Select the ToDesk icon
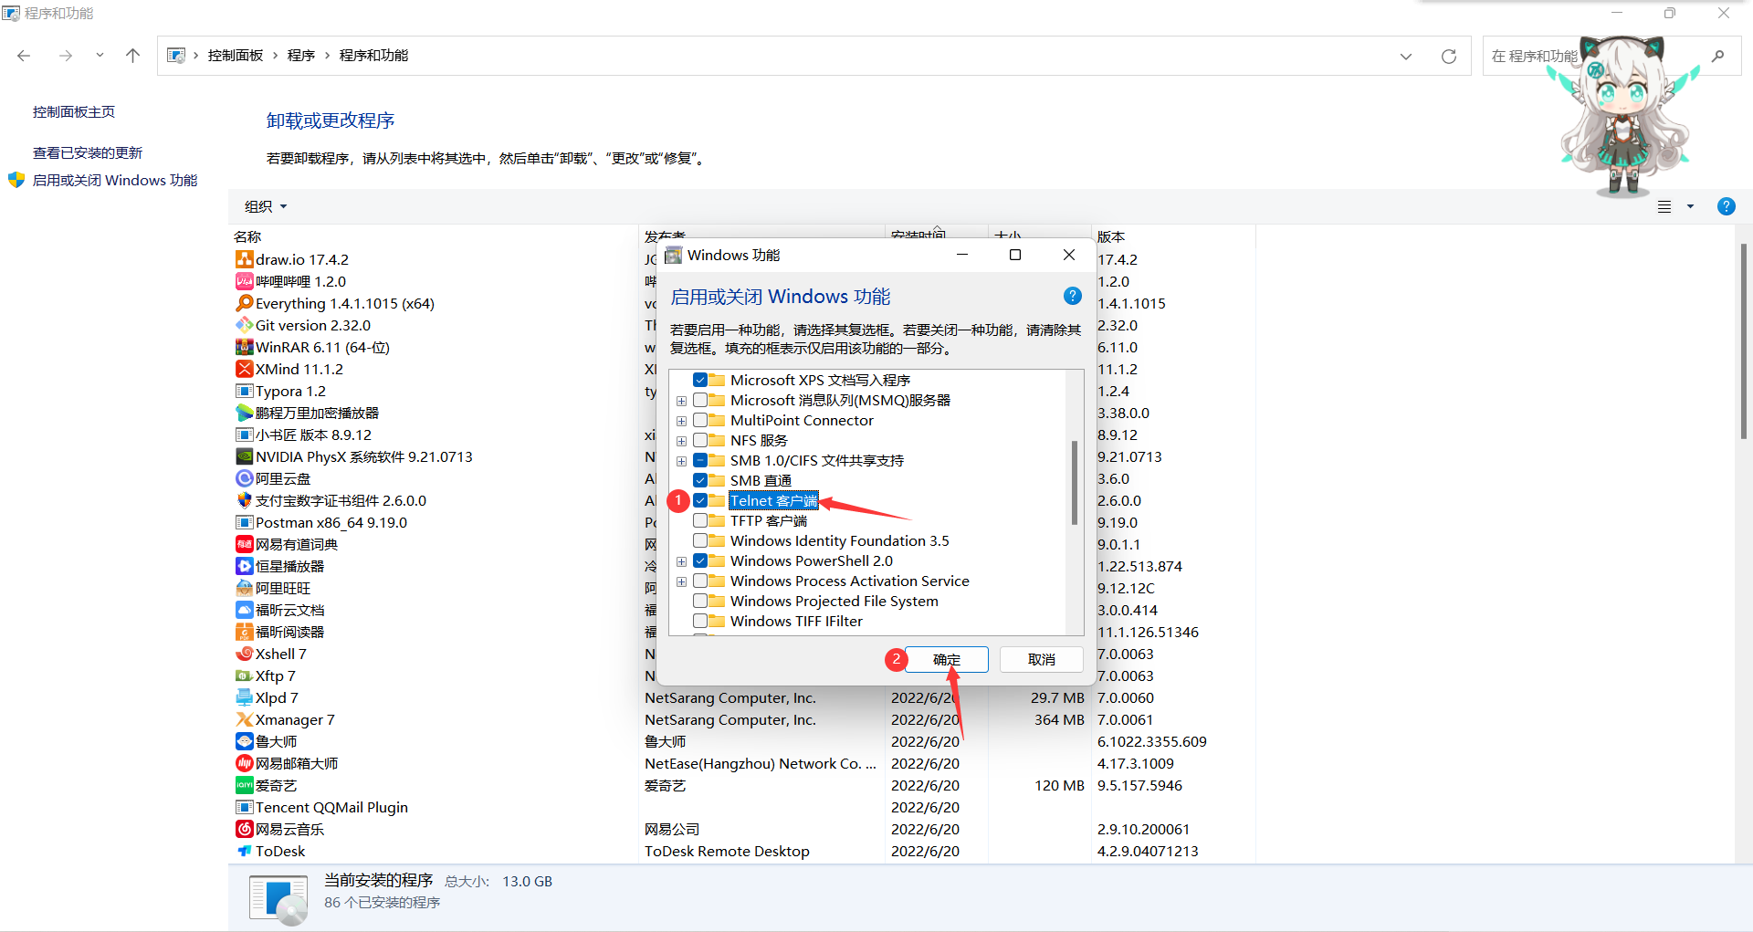 [244, 851]
